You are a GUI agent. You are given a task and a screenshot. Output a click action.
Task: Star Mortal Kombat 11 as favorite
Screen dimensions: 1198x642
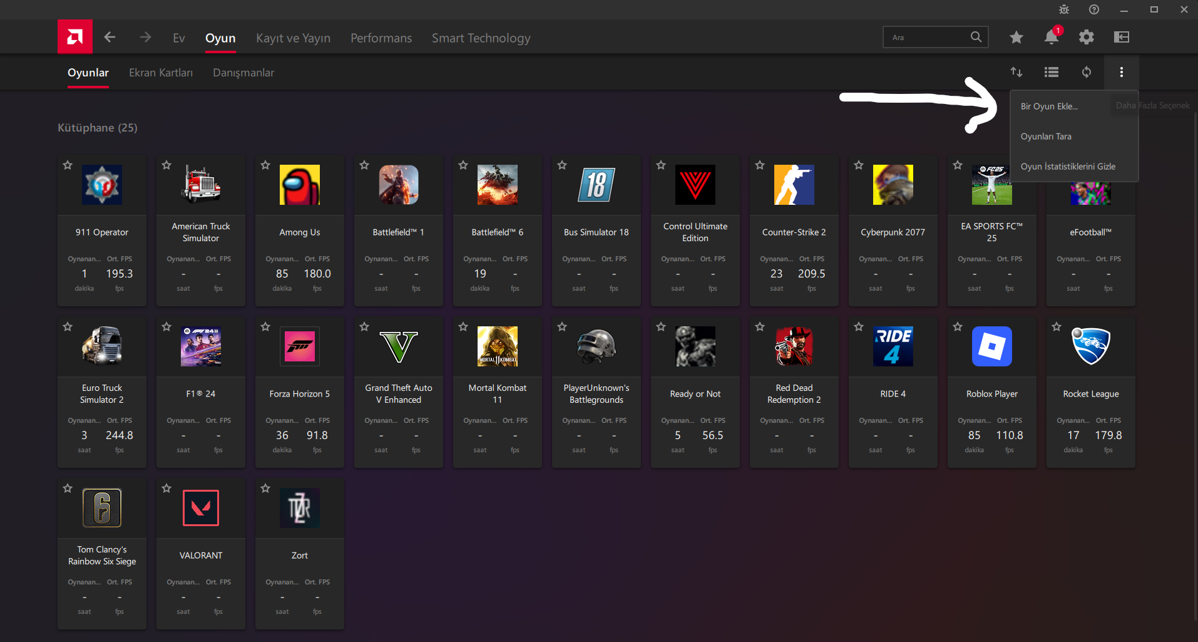pyautogui.click(x=463, y=327)
